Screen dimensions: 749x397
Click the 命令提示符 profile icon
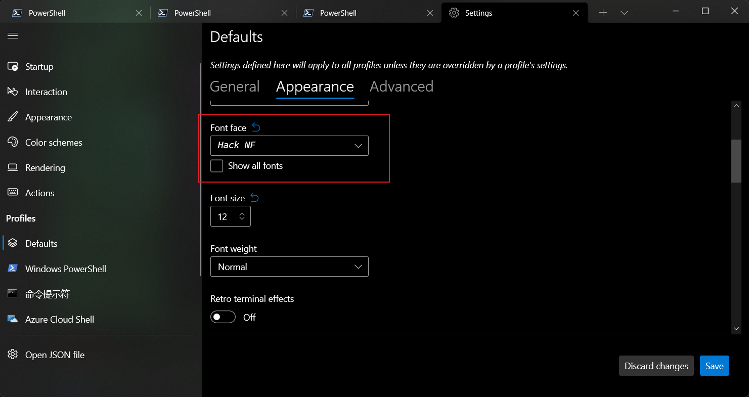(13, 293)
